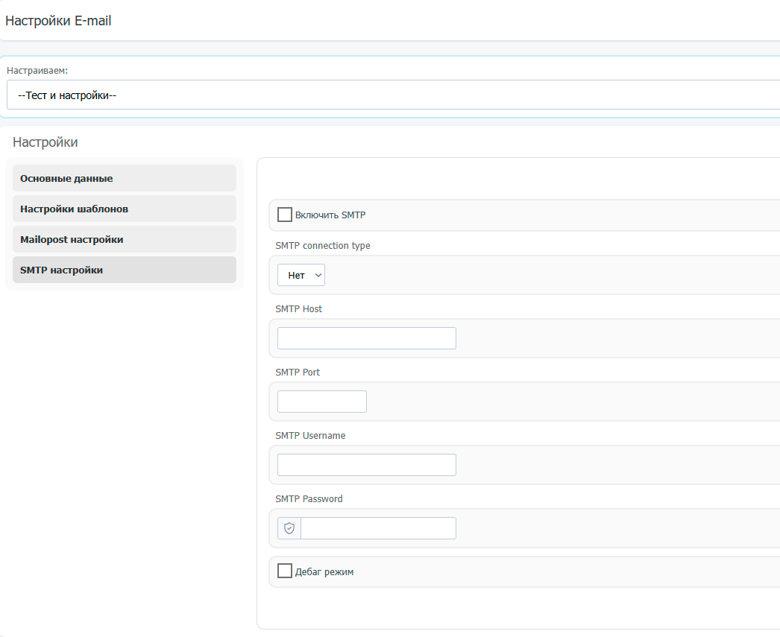Select the SMTP Username text box

367,465
